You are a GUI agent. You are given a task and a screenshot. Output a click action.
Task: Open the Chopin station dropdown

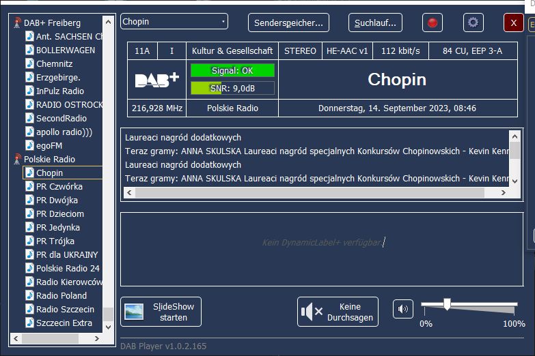click(174, 22)
